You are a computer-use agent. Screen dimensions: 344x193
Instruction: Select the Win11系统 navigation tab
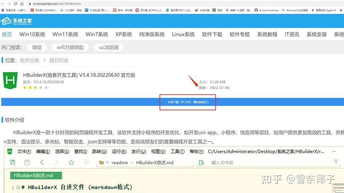65,34
